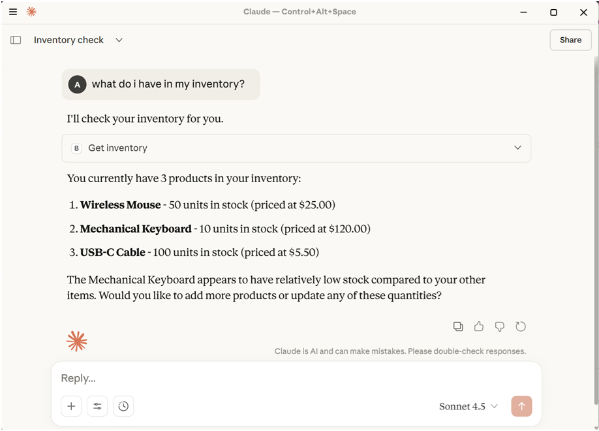Open the hamburger menu
The height and width of the screenshot is (431, 599).
coord(13,12)
